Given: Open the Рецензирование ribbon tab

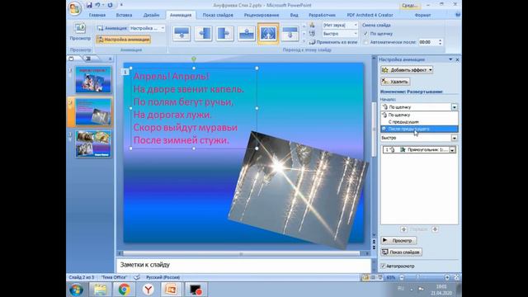Looking at the screenshot, I should click(x=262, y=15).
